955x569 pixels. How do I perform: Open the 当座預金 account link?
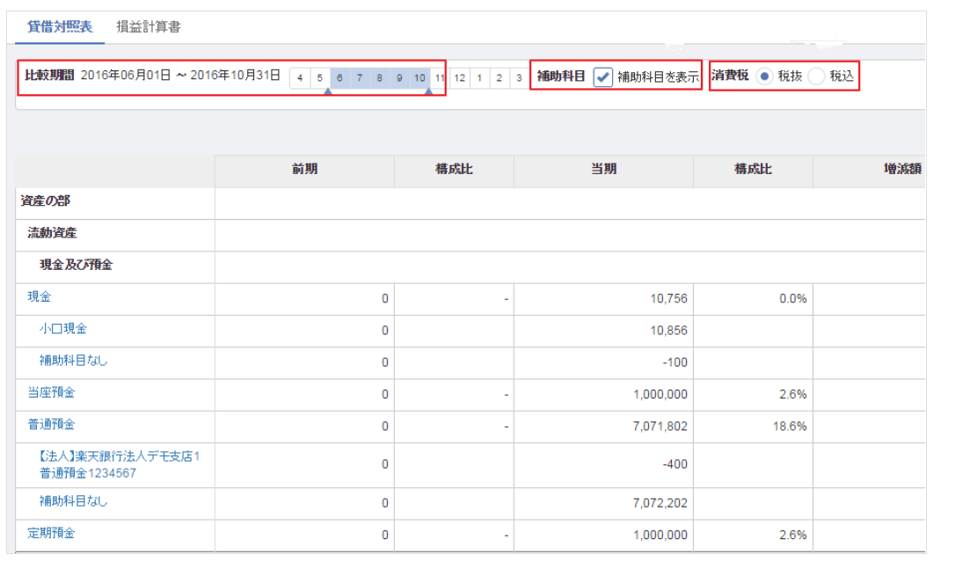(51, 393)
